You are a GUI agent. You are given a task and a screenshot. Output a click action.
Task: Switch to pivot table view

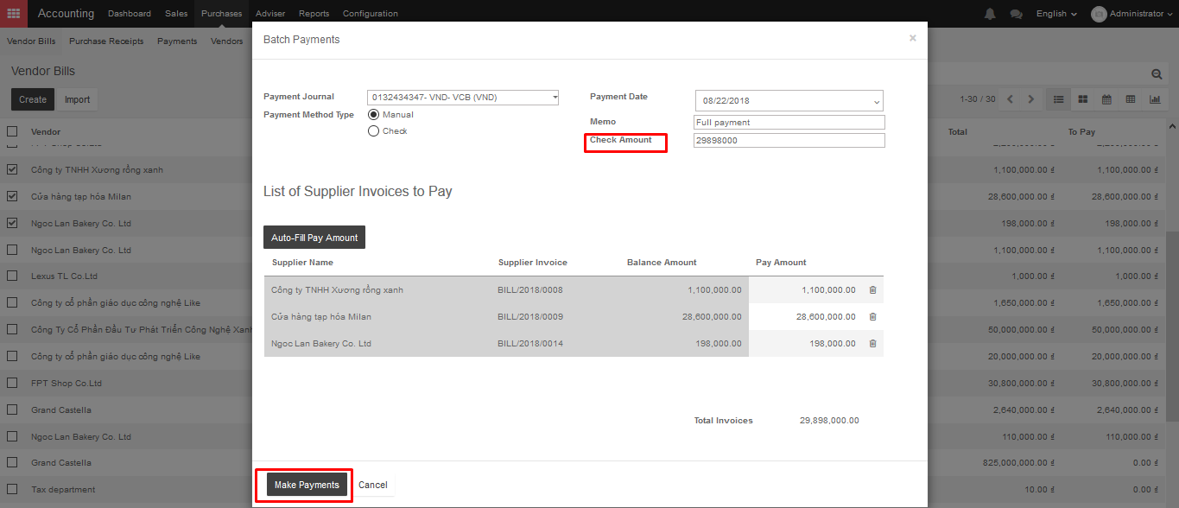(x=1131, y=99)
